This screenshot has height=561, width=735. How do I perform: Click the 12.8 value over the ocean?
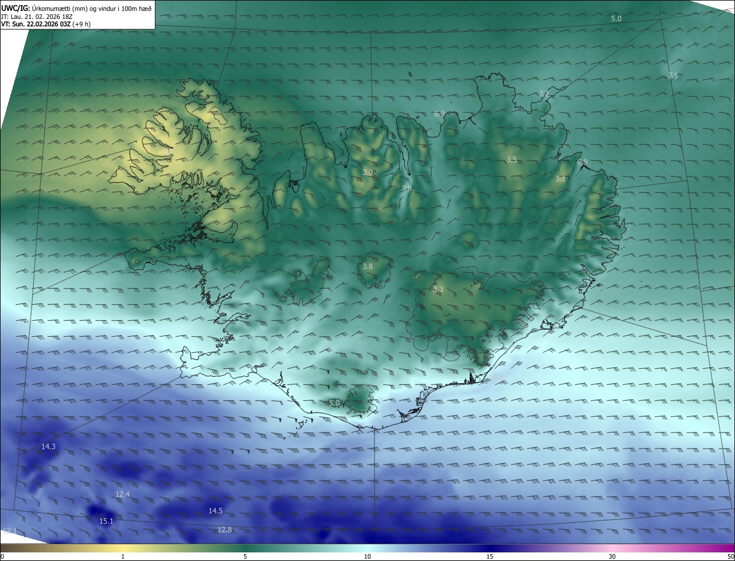point(225,529)
